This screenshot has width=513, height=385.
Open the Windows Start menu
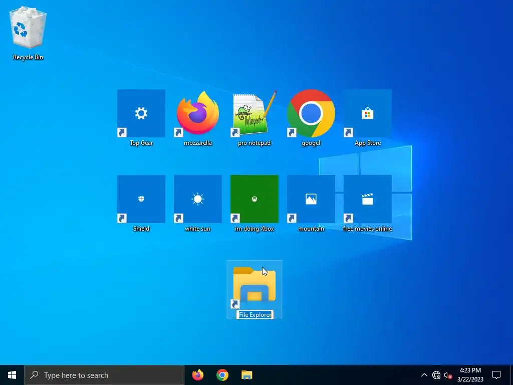(x=12, y=375)
